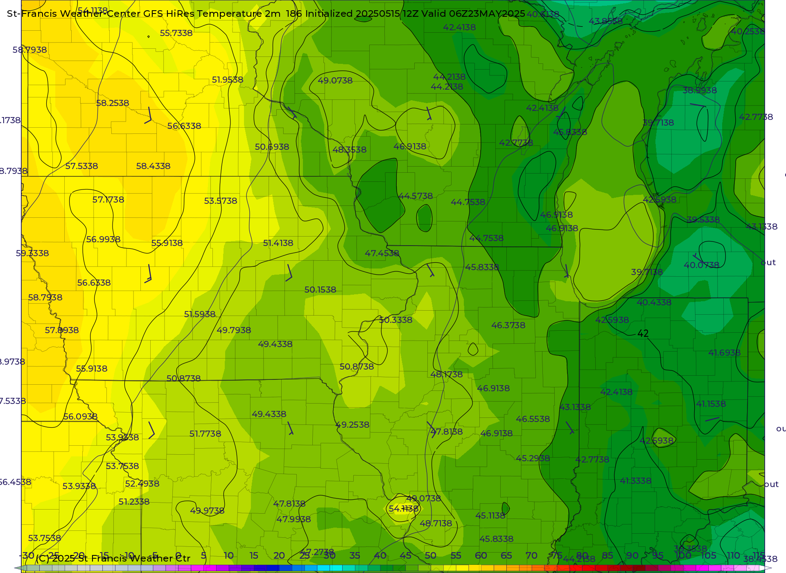
Task: Select the temperature 57.8938
Action: click(62, 330)
